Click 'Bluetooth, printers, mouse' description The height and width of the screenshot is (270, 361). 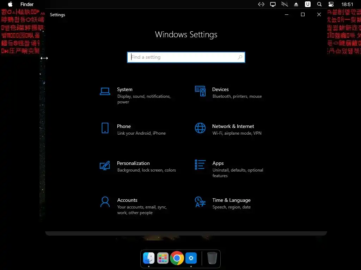coord(237,96)
